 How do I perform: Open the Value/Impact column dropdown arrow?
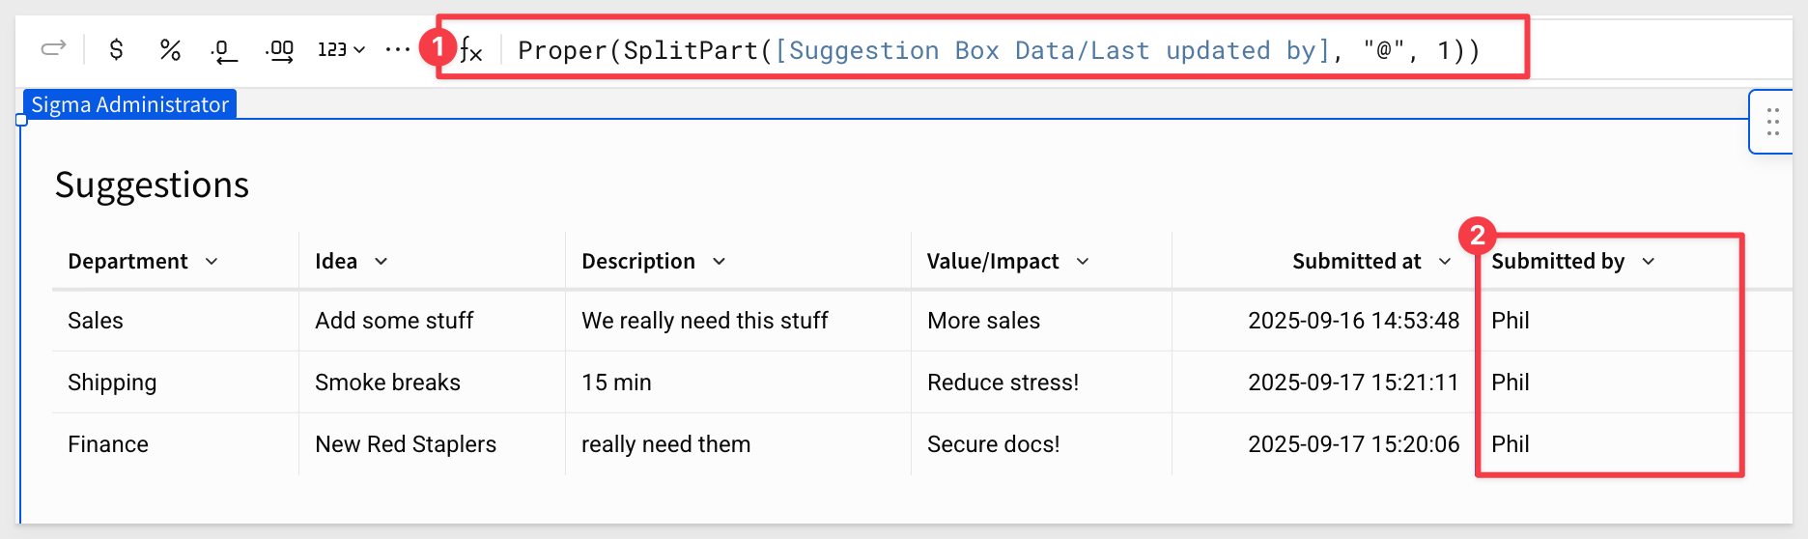(1083, 262)
